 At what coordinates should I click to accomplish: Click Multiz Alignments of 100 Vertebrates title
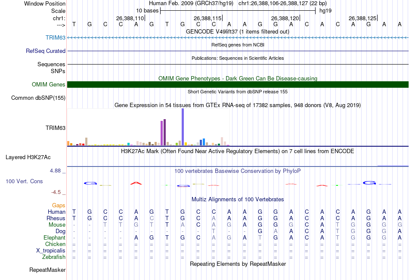[x=238, y=200]
